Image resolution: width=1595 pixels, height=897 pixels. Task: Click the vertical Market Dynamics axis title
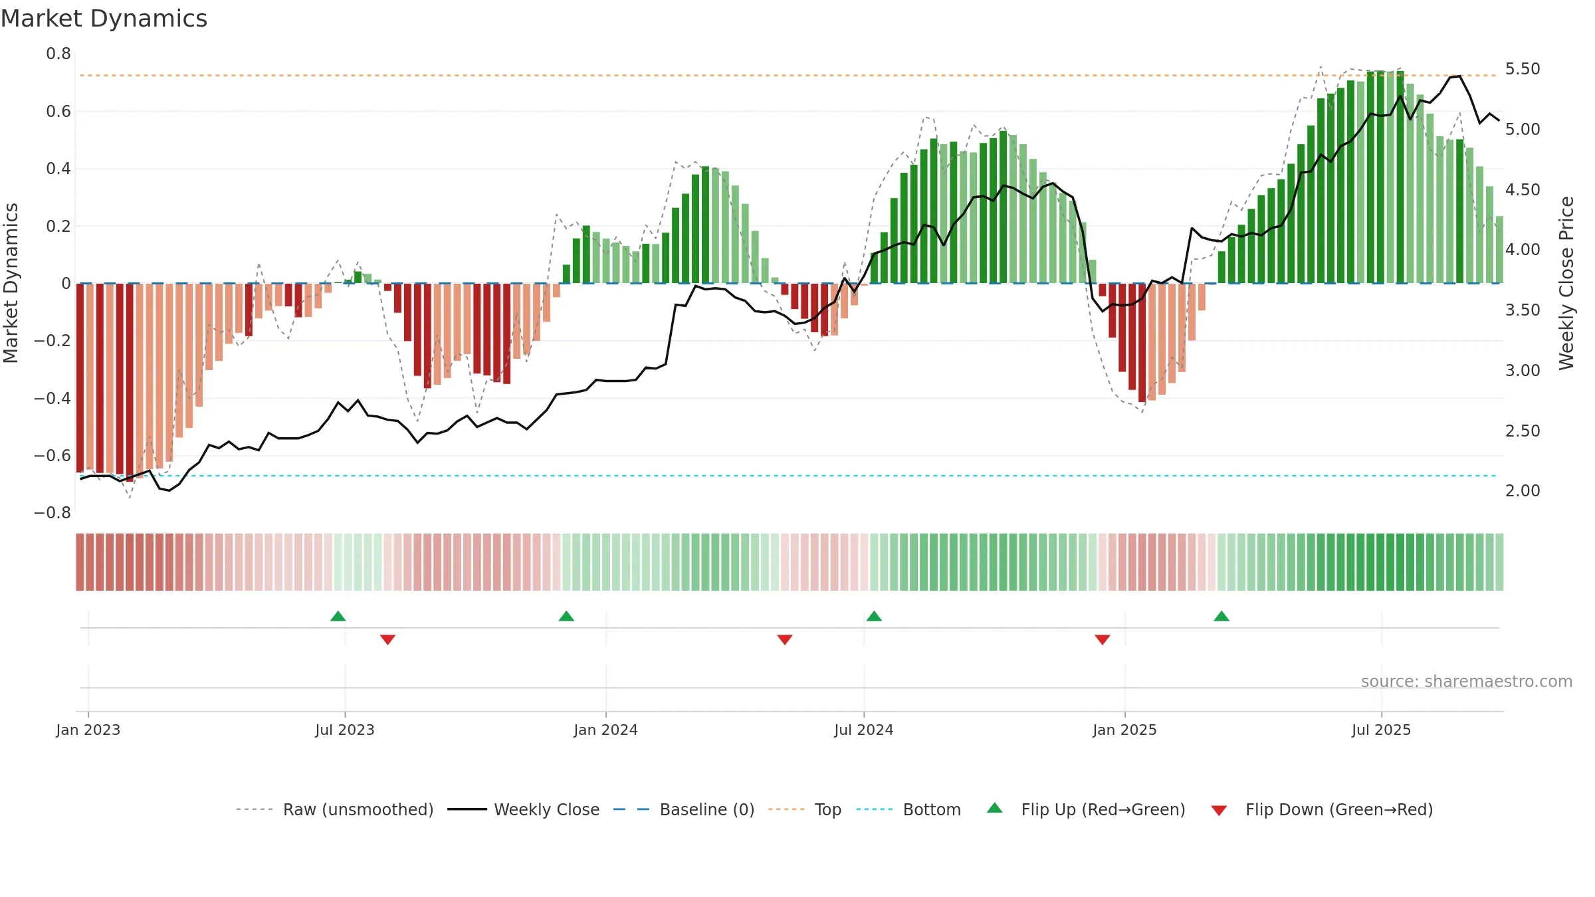tap(11, 283)
